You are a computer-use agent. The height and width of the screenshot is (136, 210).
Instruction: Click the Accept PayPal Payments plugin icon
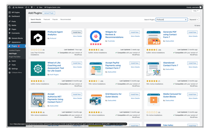(x=96, y=69)
